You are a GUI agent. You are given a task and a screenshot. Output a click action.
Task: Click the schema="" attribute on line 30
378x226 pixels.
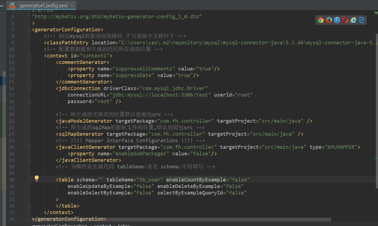(90, 180)
